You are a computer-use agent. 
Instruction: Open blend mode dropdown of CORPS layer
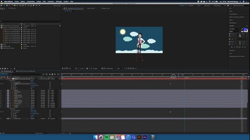click(34, 98)
